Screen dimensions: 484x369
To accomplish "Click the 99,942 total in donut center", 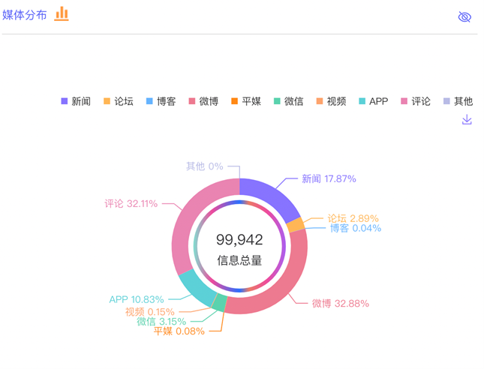I will pyautogui.click(x=239, y=239).
